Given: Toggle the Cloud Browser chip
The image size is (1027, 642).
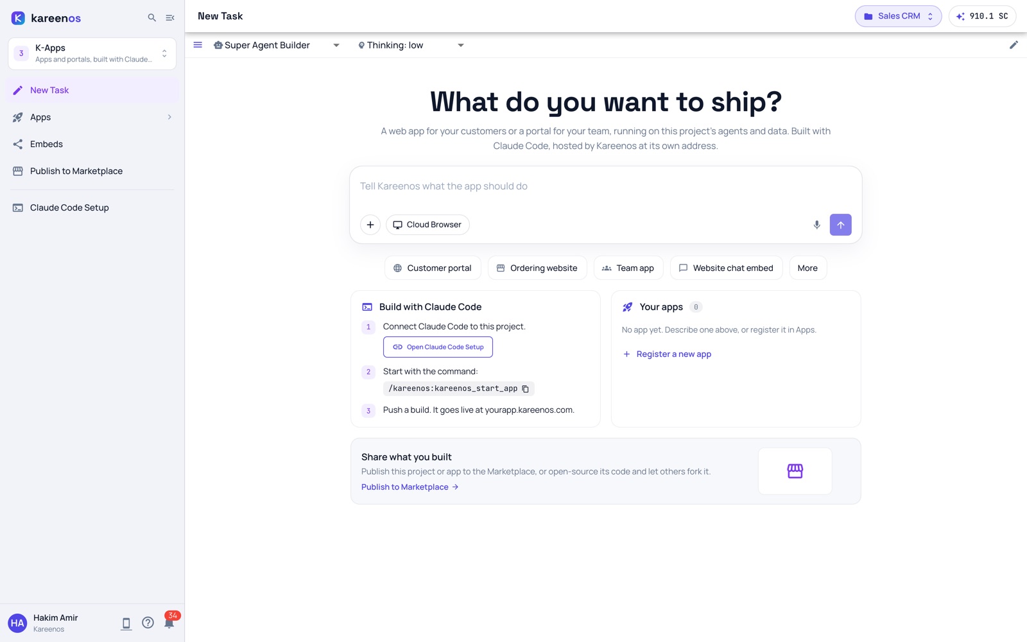Looking at the screenshot, I should click(427, 225).
